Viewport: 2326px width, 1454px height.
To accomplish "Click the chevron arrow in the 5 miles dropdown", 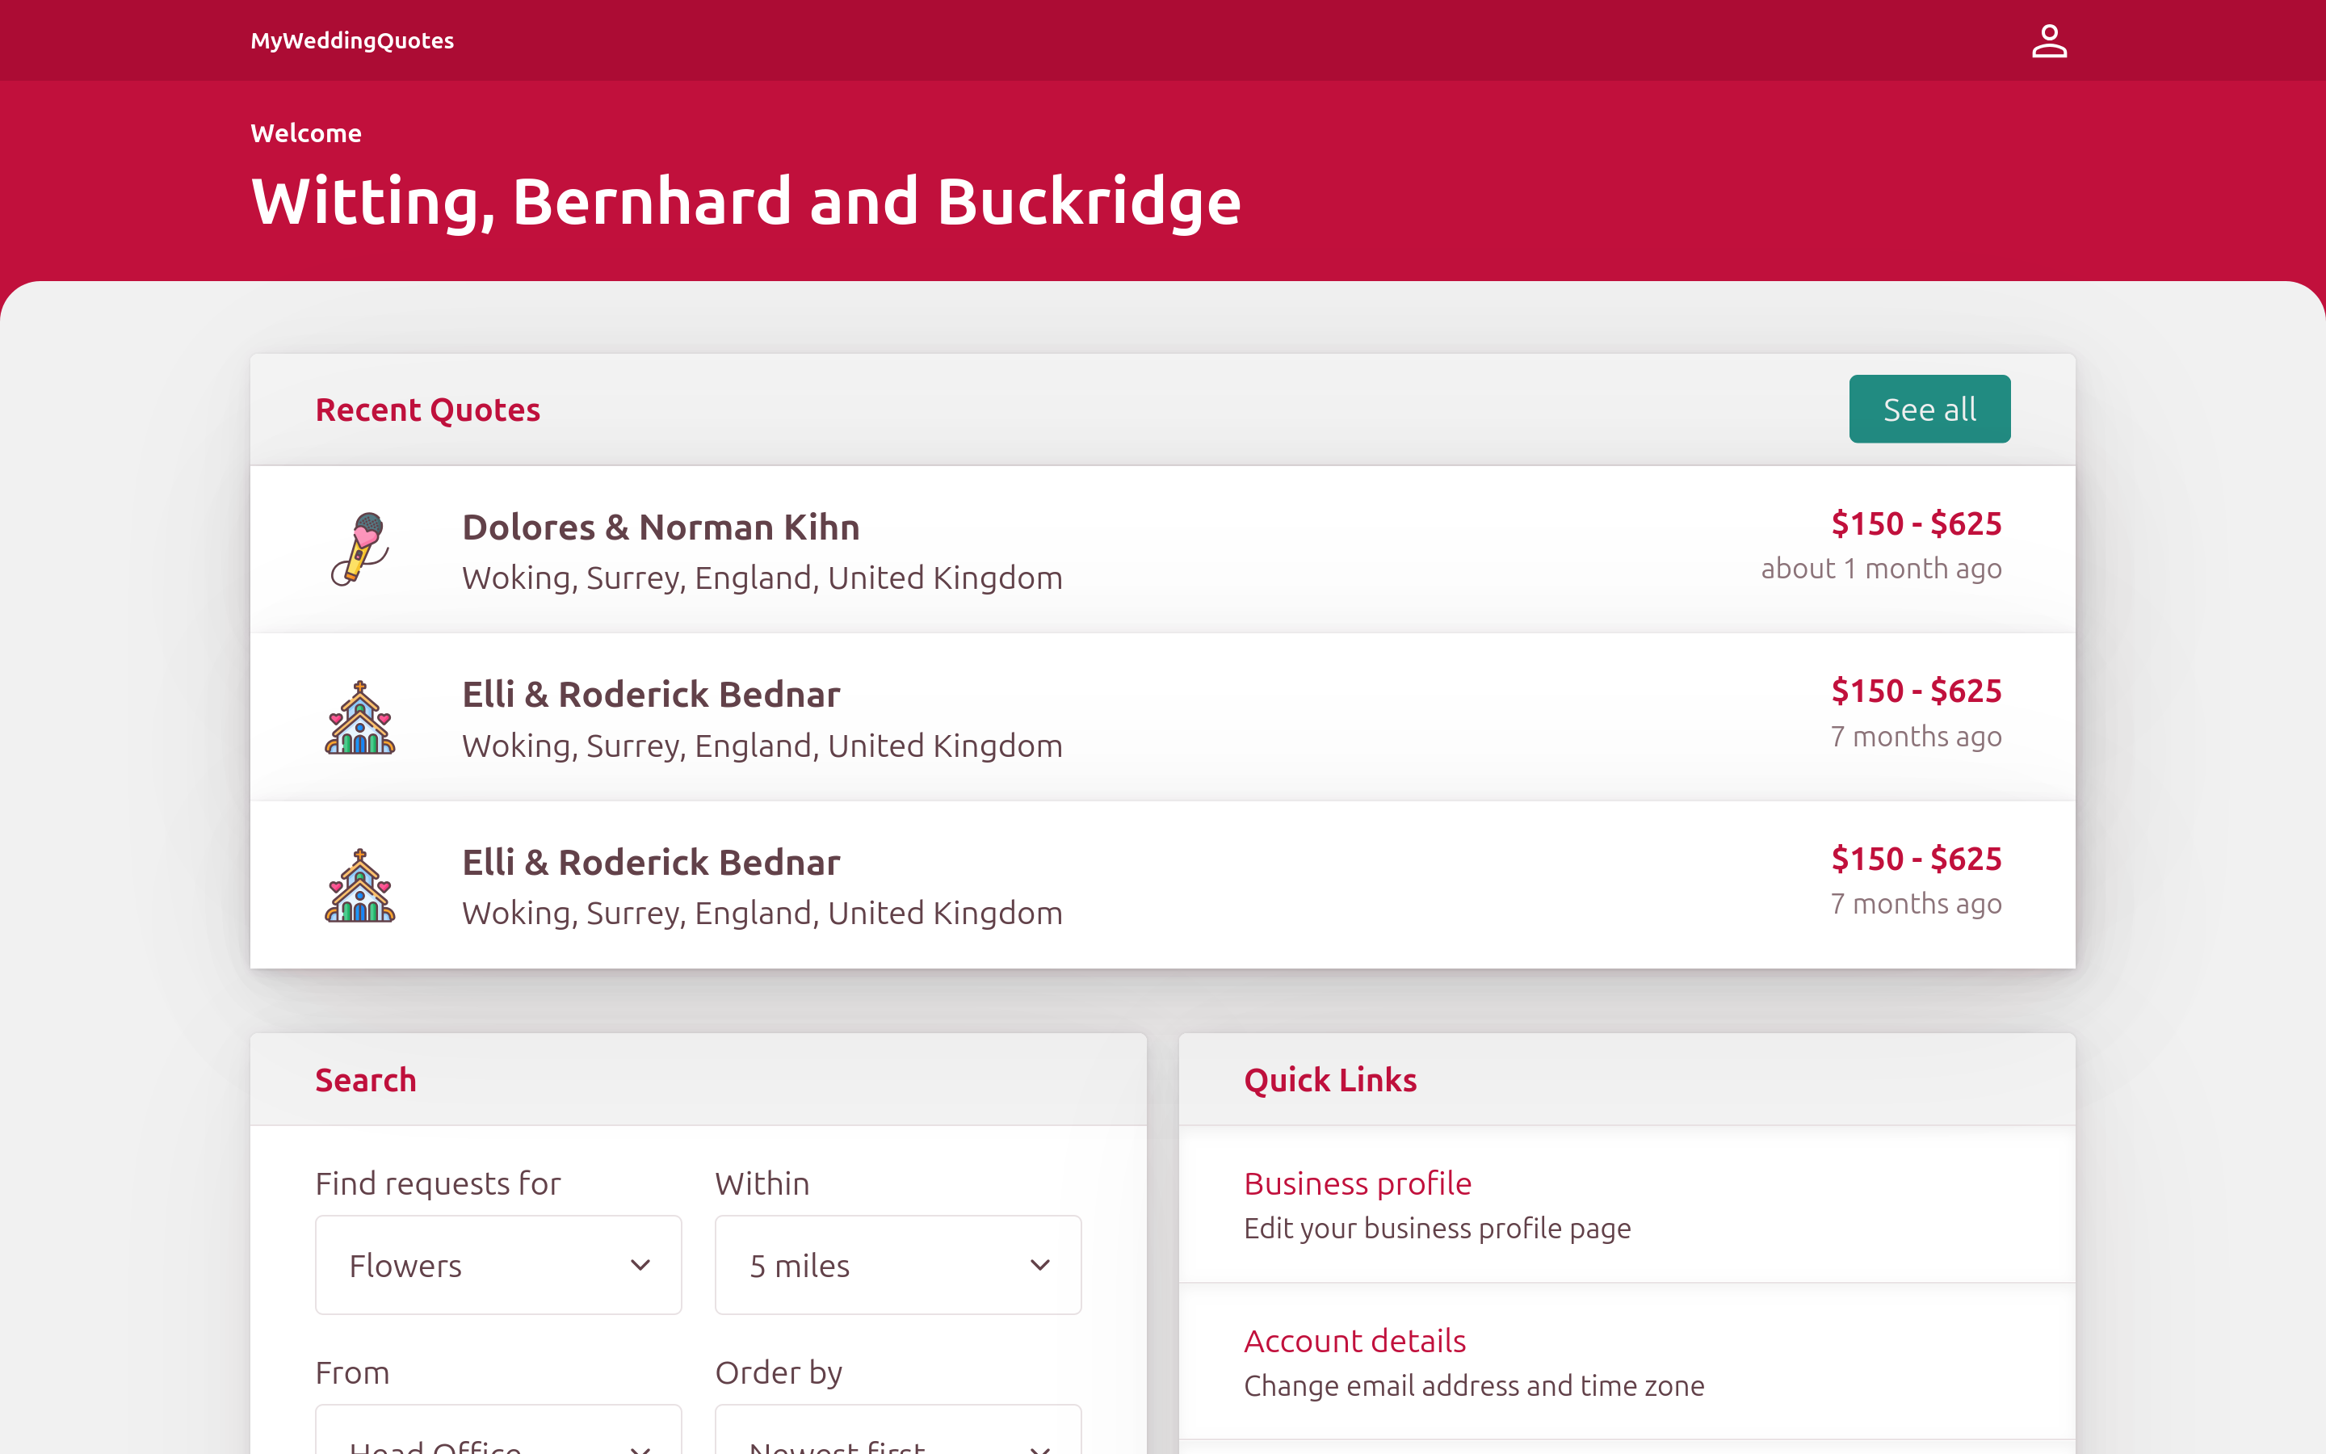I will 1040,1264.
